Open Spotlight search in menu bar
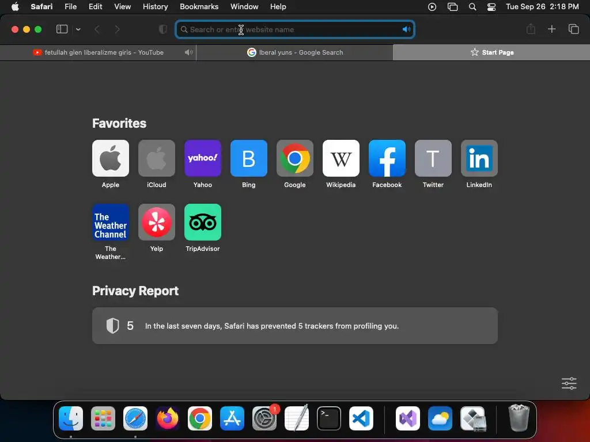Viewport: 590px width, 442px height. [x=472, y=7]
